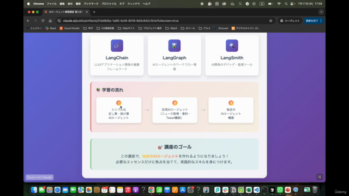Click the LangSmith magnifier icon

(x=232, y=46)
